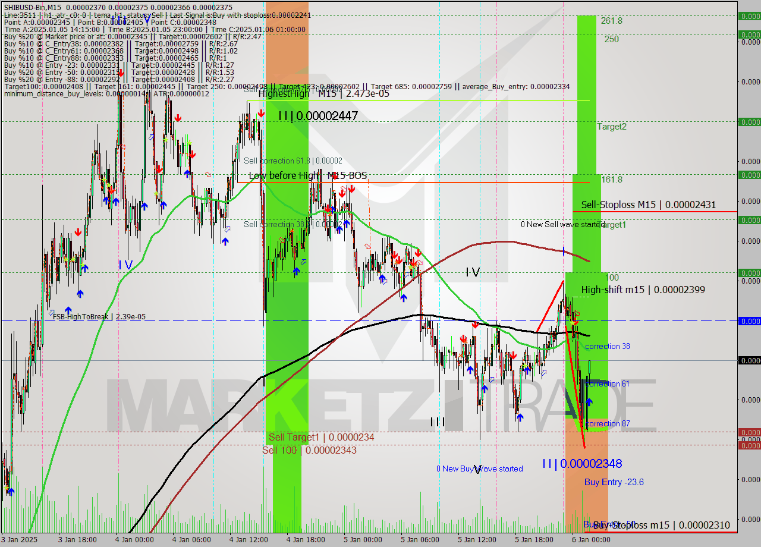The height and width of the screenshot is (547, 761).
Task: Click the 'correction 61' blue label
Action: click(608, 384)
